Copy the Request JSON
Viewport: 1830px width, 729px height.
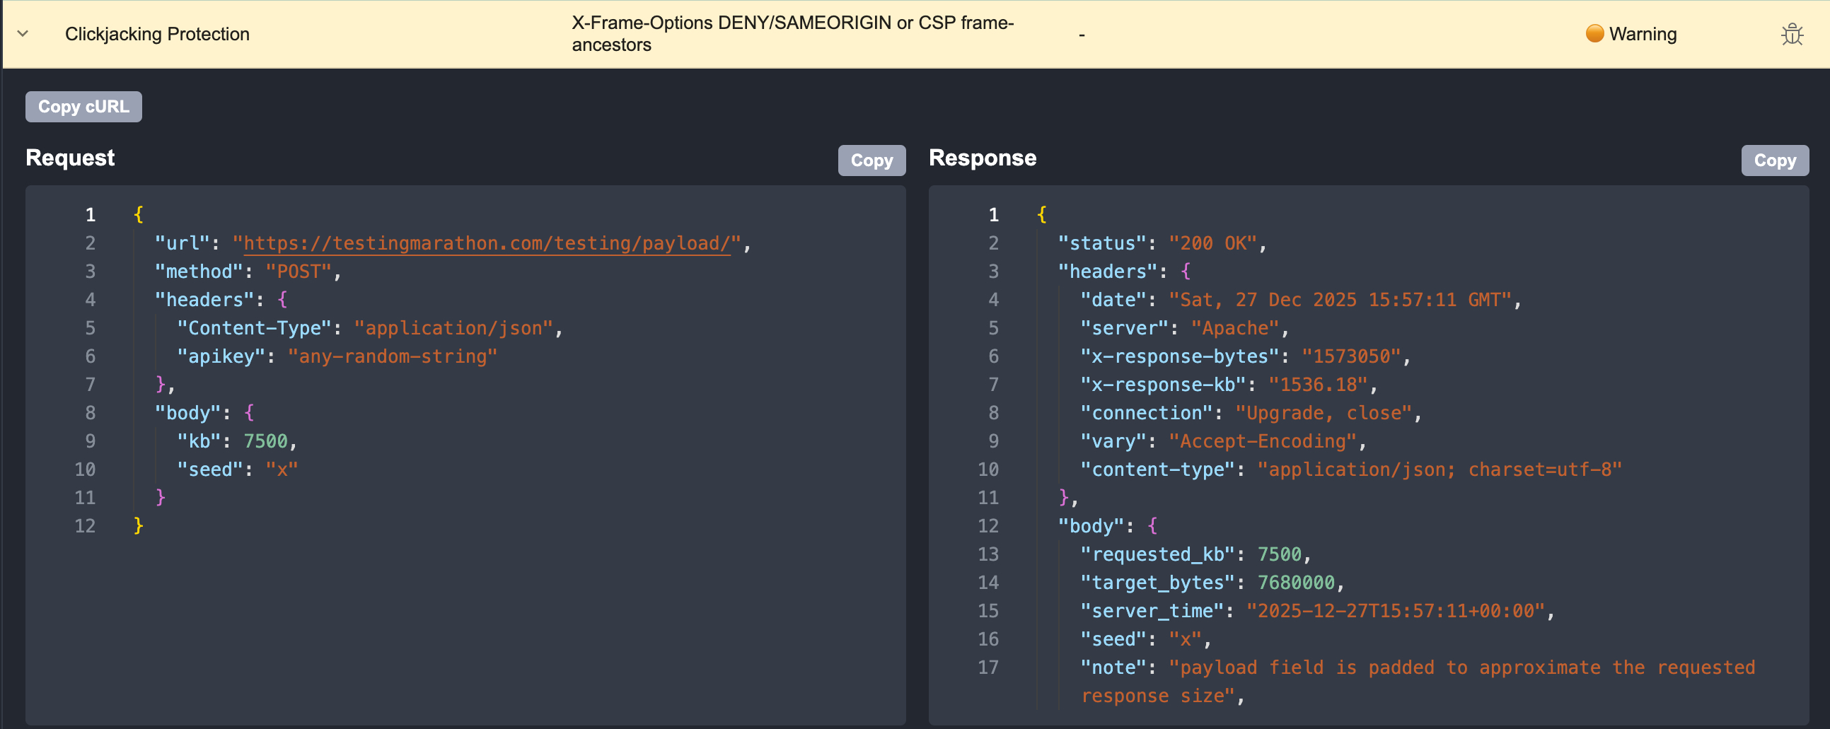tap(871, 161)
